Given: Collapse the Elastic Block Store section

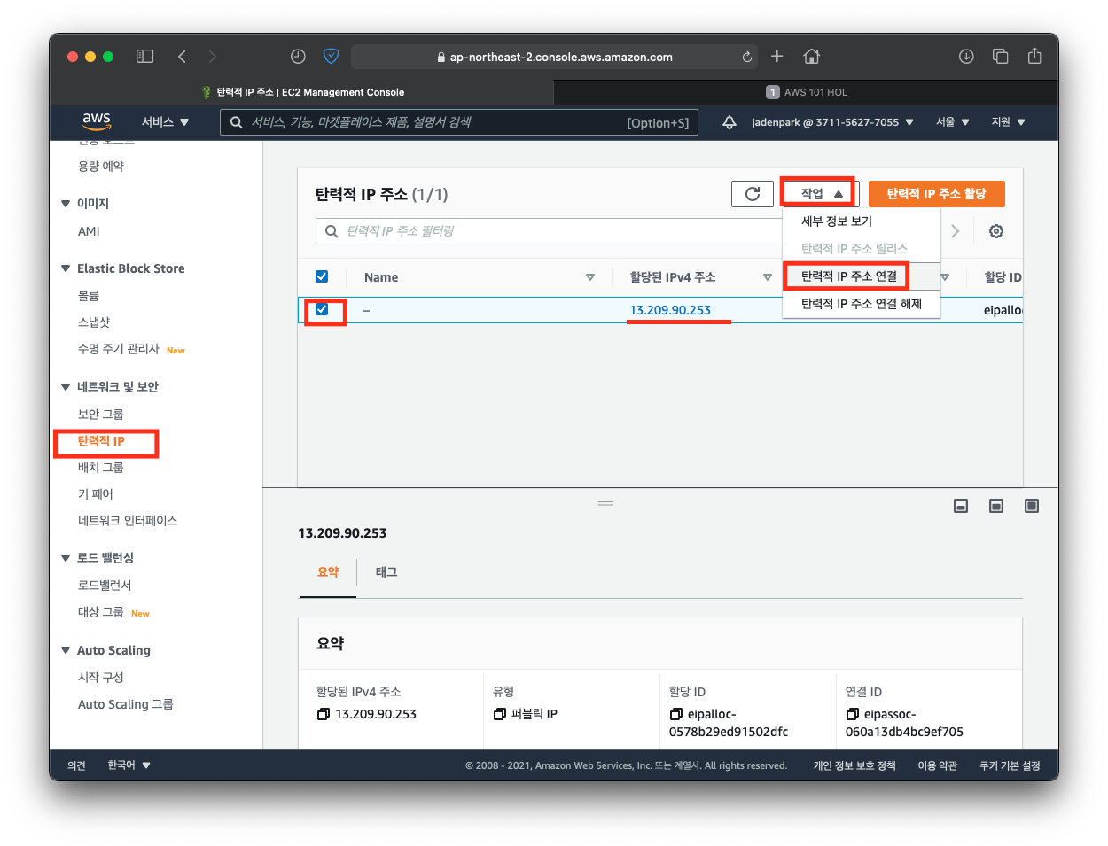Looking at the screenshot, I should pos(66,268).
